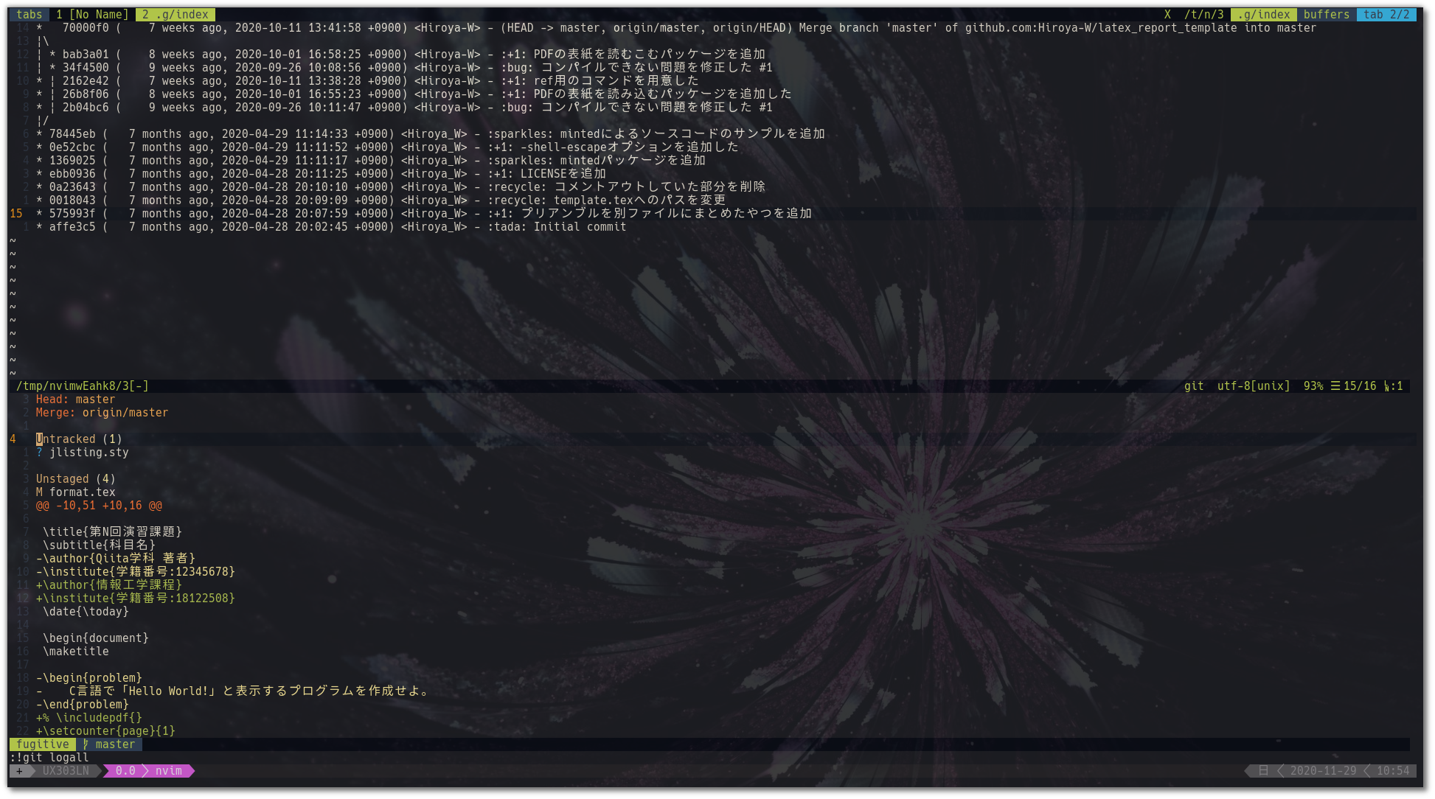Screen dimensions: 1435x799
Task: Click the tmux date 2020-11-29
Action: click(1323, 771)
